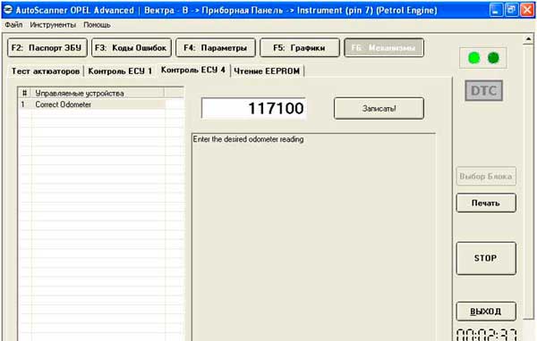
Task: Click the # column header
Action: click(25, 93)
